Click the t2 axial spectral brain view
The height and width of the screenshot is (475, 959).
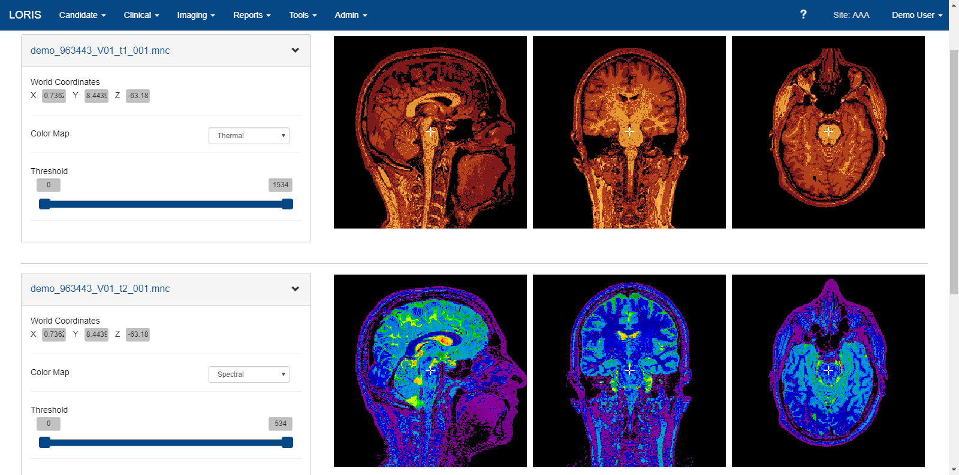pyautogui.click(x=828, y=371)
